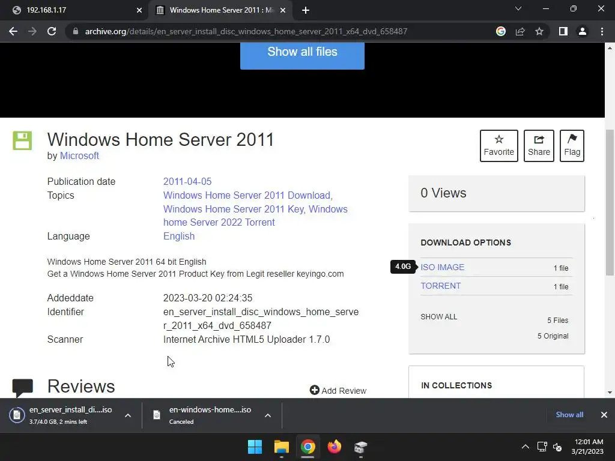This screenshot has width=615, height=461.
Task: Show all downloads
Action: click(x=569, y=415)
